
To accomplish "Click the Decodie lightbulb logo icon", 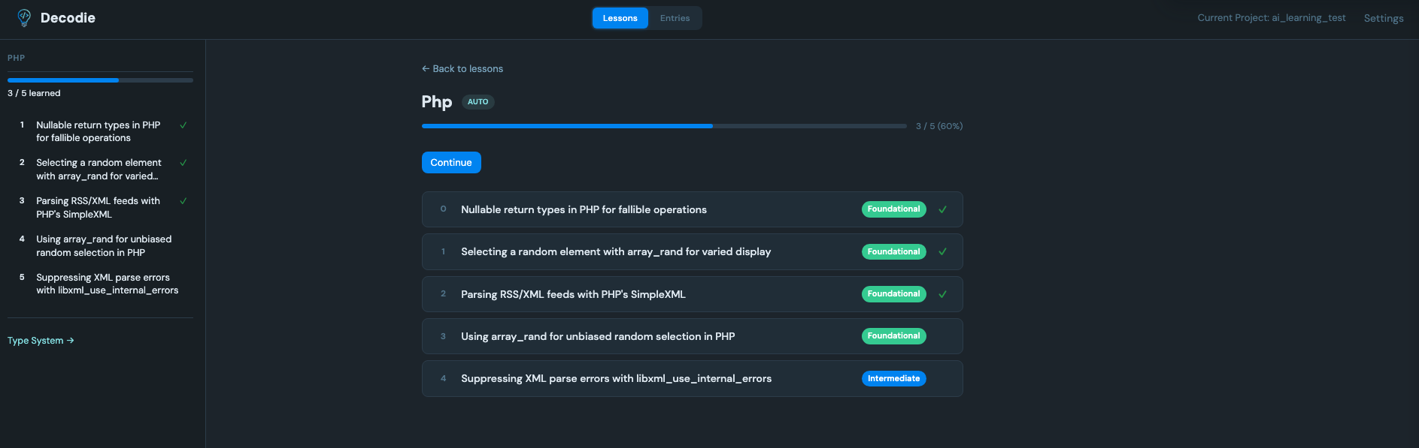I will 24,18.
